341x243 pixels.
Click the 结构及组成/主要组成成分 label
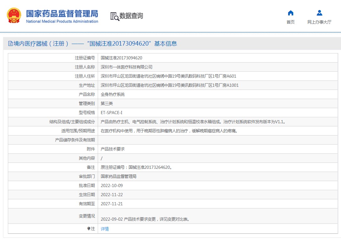click(72, 122)
